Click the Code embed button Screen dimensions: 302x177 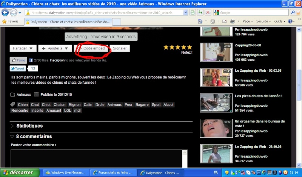pos(91,48)
